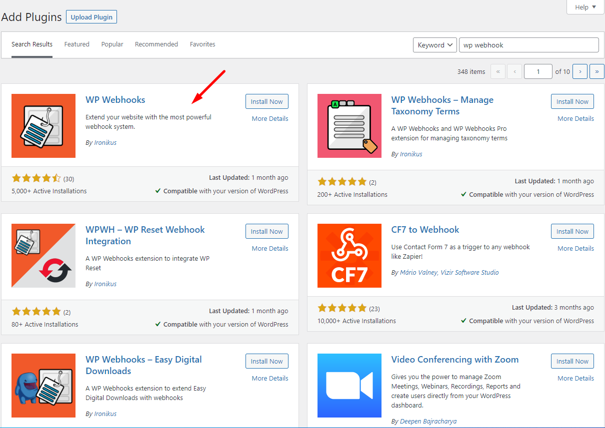Select the Favorites tab

(x=202, y=44)
